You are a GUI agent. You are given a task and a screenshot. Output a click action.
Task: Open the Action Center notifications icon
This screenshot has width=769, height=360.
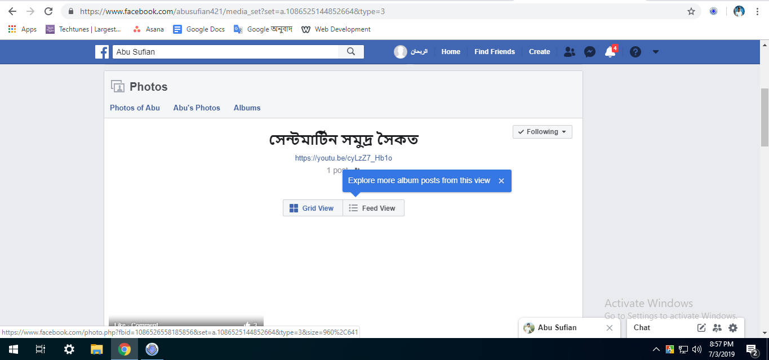tap(752, 350)
